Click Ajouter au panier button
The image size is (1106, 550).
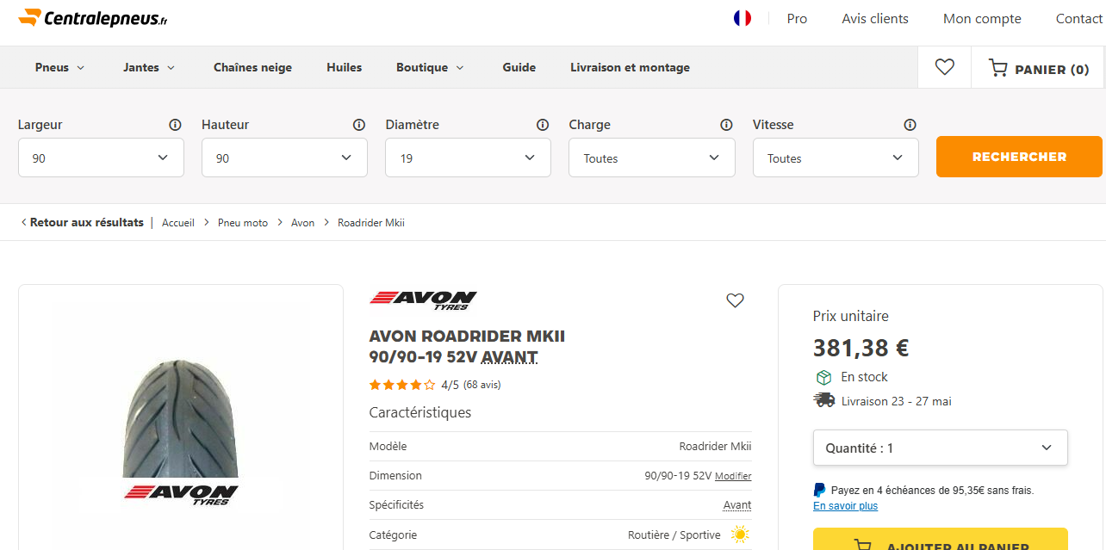[x=941, y=540]
